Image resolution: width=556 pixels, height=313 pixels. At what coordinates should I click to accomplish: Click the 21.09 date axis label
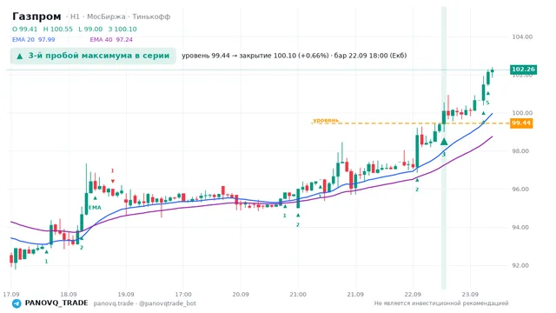[355, 295]
